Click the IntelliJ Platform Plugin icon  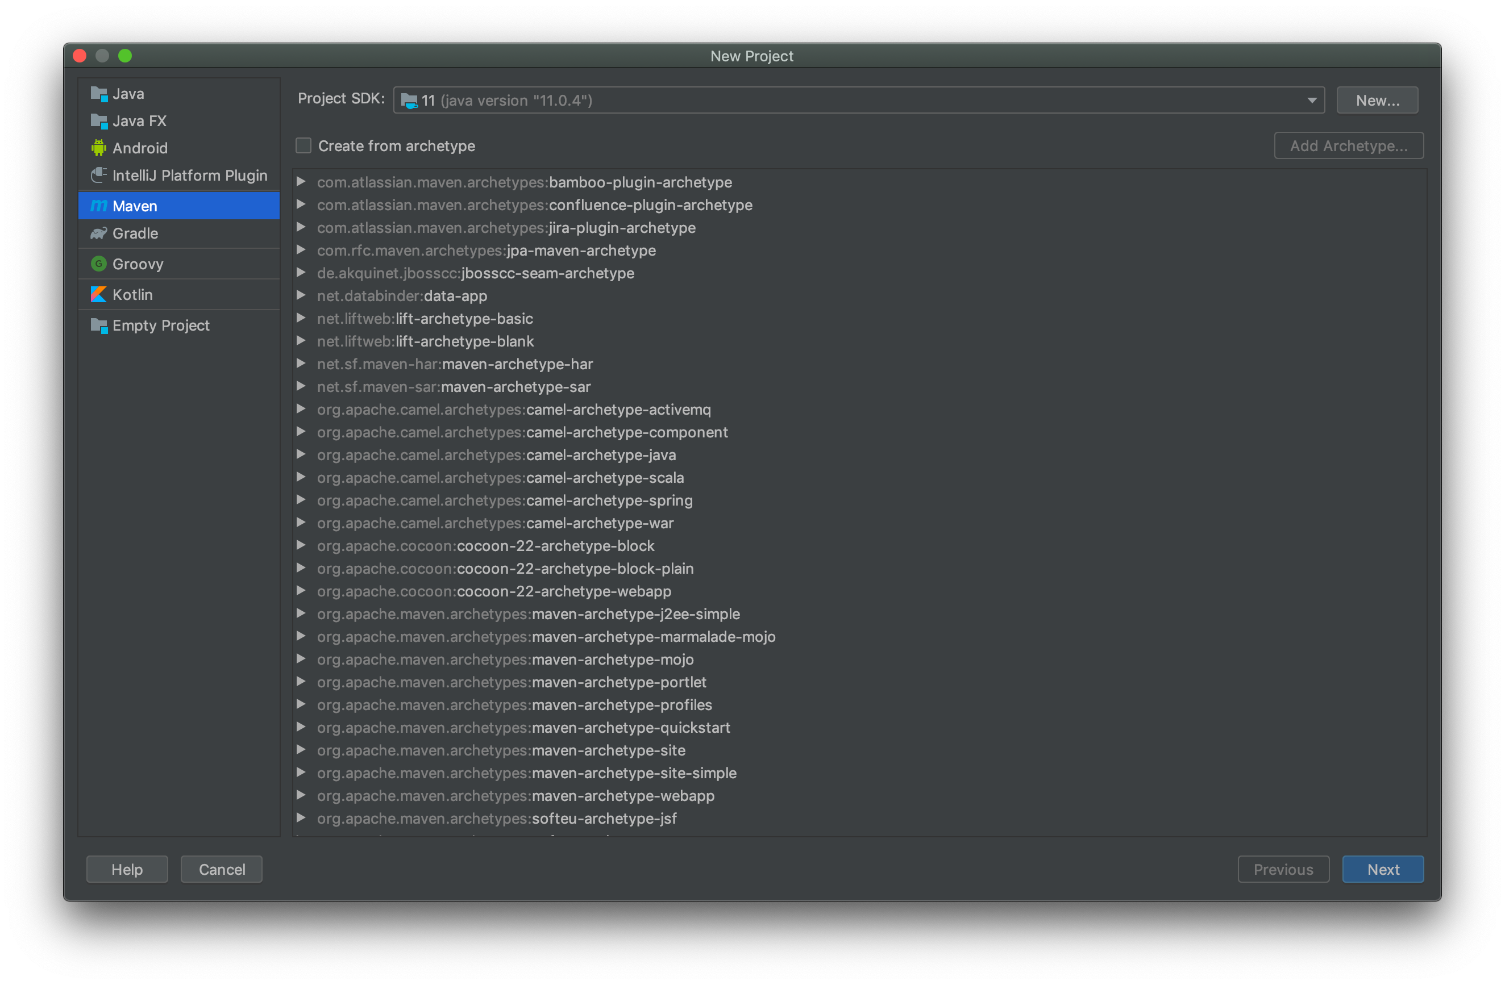(x=99, y=175)
